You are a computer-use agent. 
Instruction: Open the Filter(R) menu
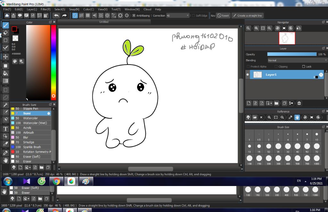click(x=45, y=9)
